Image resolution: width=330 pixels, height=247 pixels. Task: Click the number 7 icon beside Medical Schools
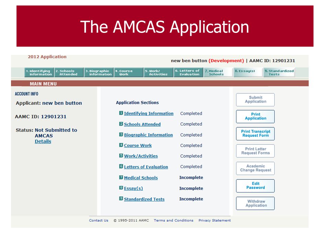121,177
